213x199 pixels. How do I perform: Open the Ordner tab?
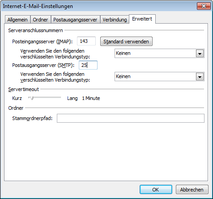[x=40, y=20]
